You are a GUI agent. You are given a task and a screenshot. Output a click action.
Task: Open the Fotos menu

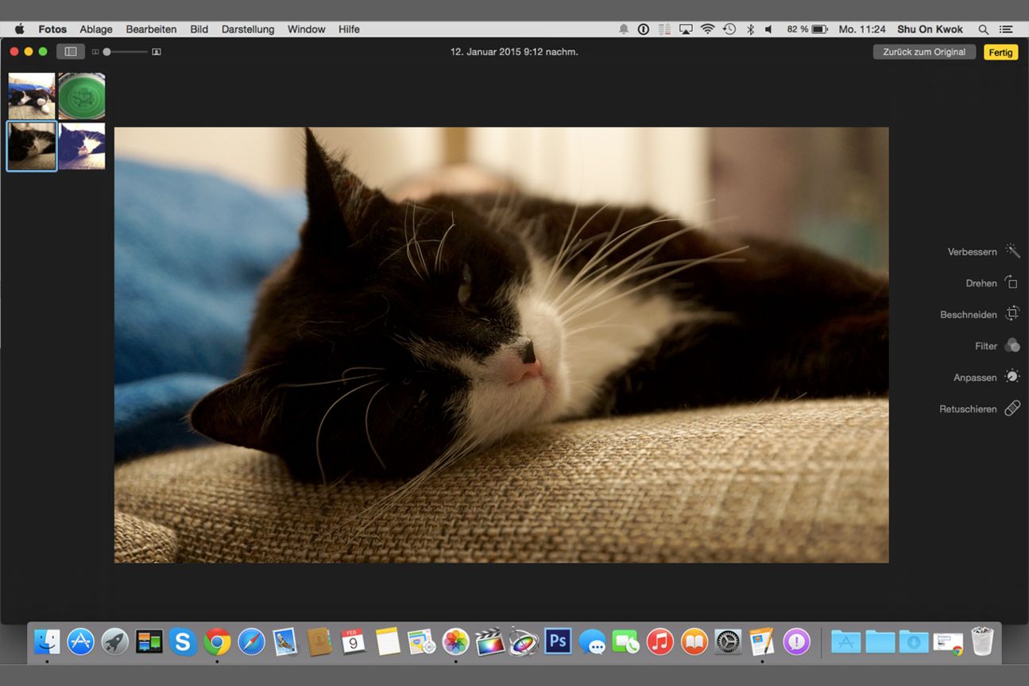pyautogui.click(x=52, y=29)
